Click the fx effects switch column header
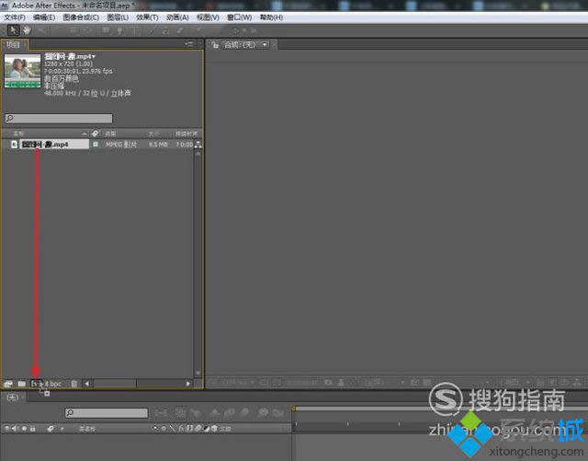This screenshot has width=588, height=461. coord(182,428)
